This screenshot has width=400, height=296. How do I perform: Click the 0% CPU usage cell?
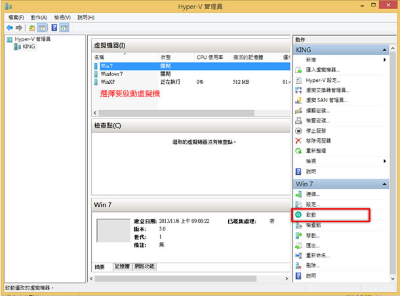pyautogui.click(x=200, y=82)
